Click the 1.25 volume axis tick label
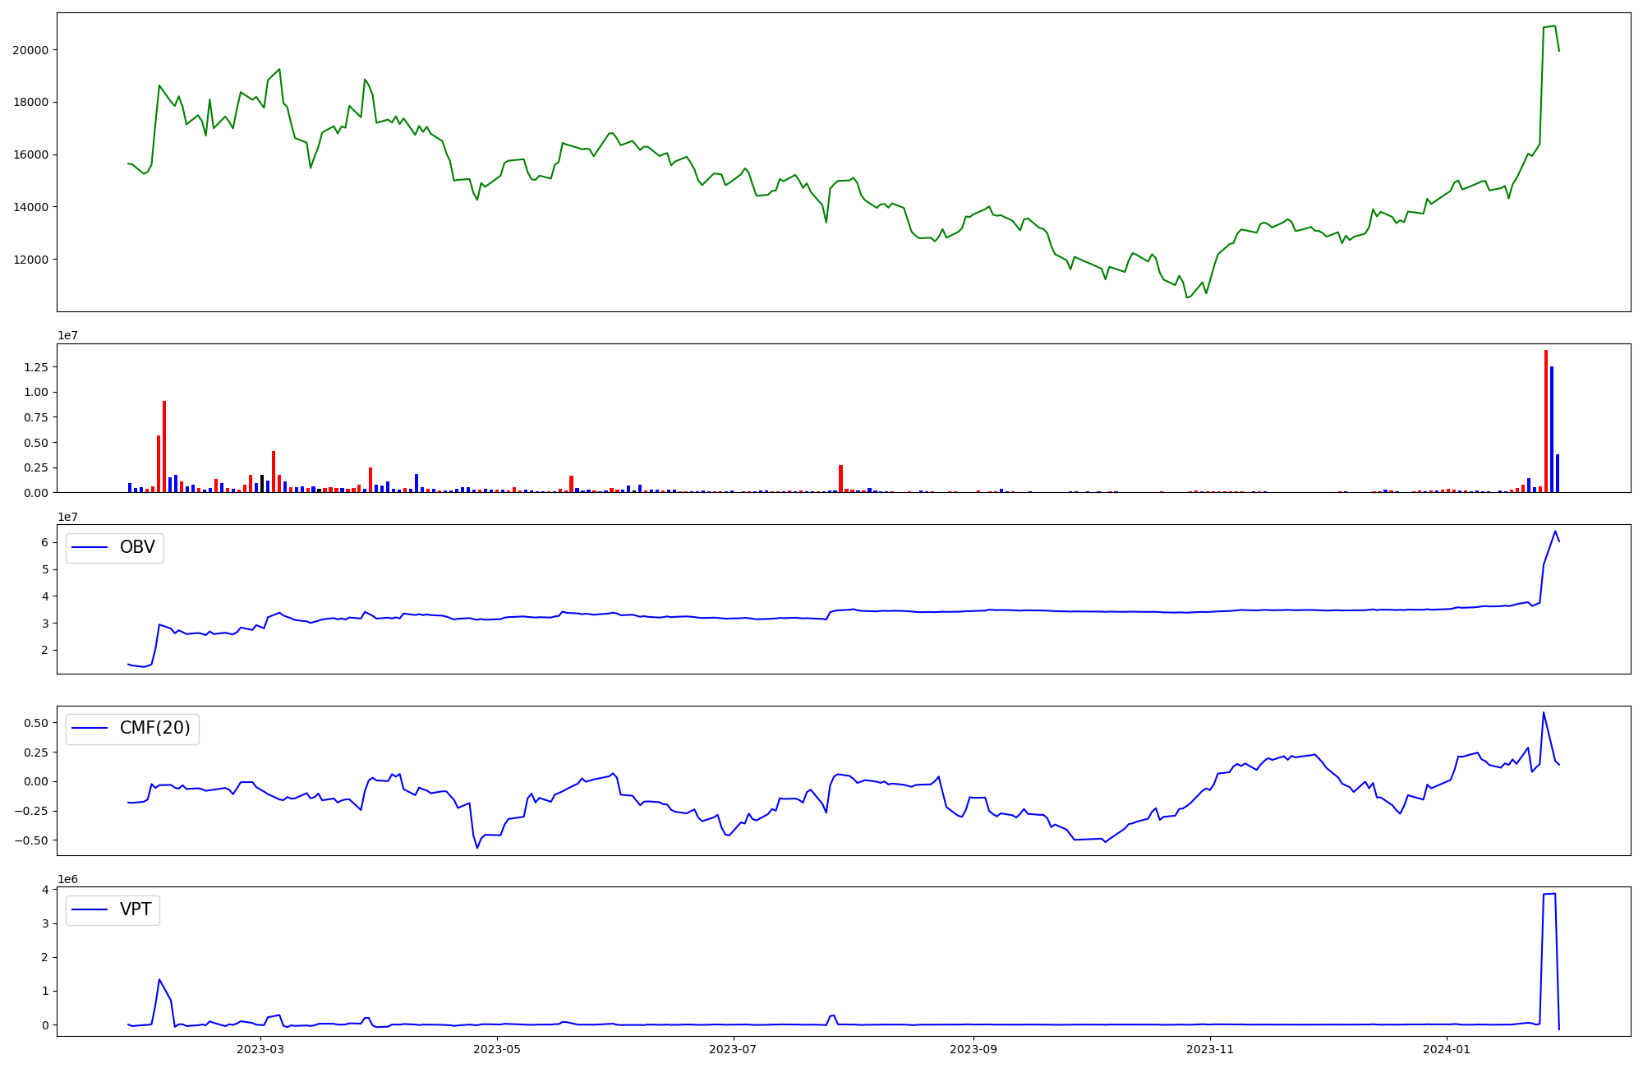 tap(36, 367)
